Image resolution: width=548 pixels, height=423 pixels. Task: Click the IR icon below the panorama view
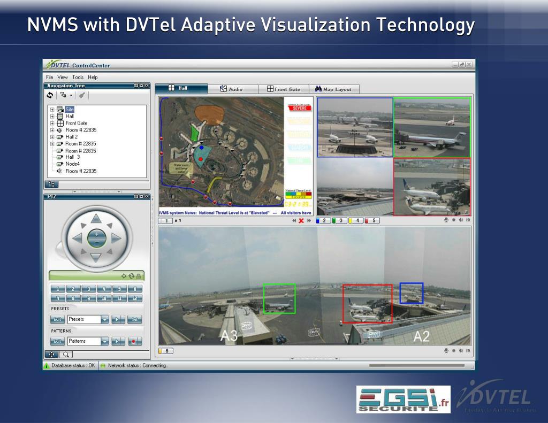468,350
